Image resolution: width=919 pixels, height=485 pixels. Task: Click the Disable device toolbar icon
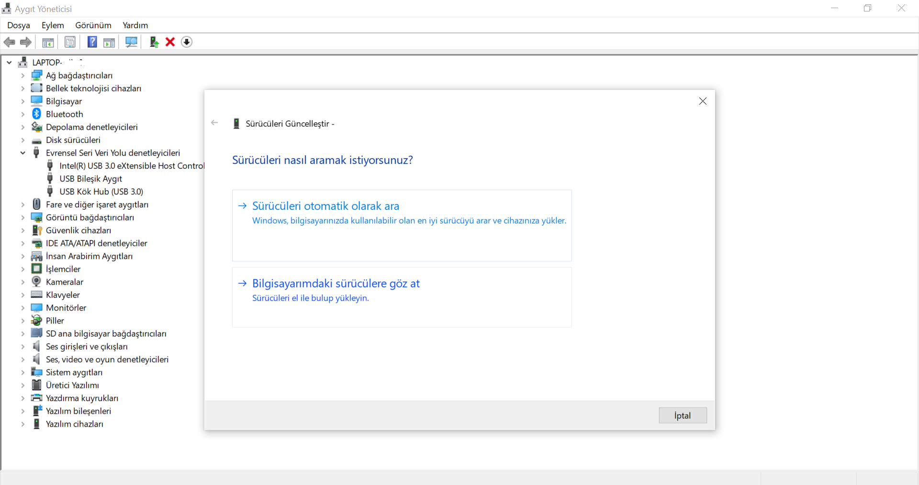(x=187, y=42)
